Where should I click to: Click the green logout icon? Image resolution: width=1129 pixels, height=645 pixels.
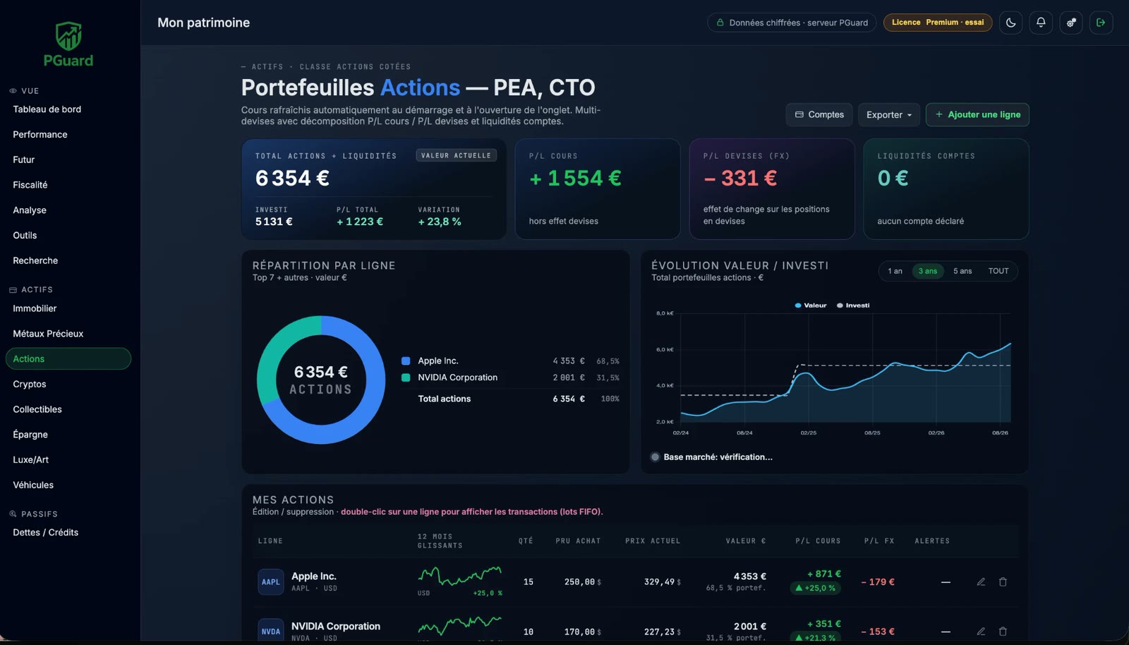tap(1101, 23)
